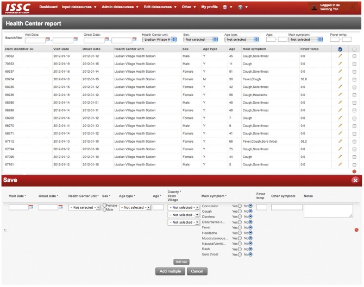The image size is (364, 287).
Task: Edit record 69236 with pencil icon
Action: (340, 94)
